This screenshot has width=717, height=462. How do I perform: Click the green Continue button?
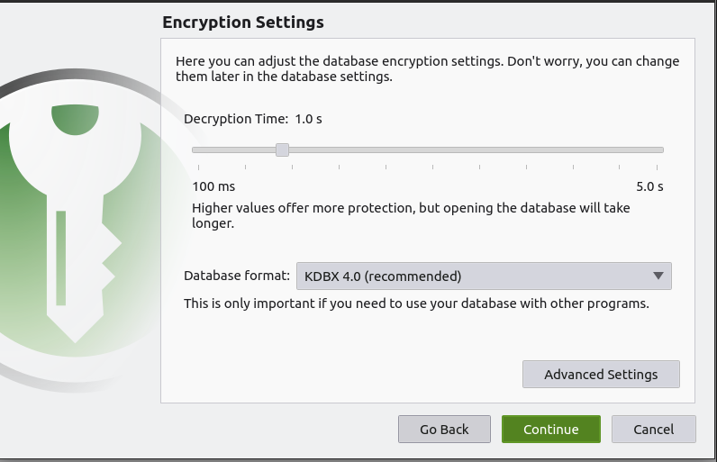[551, 429]
